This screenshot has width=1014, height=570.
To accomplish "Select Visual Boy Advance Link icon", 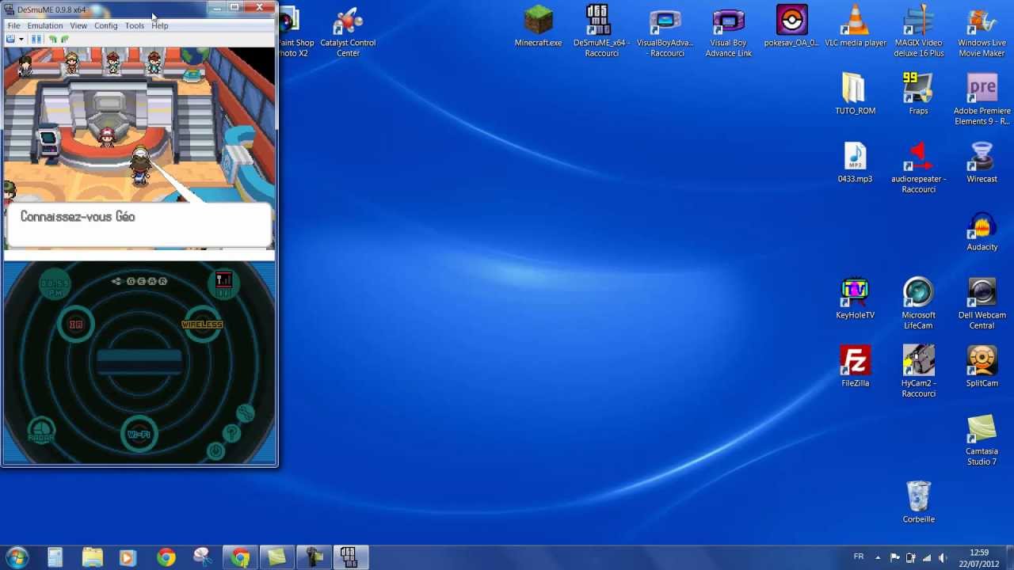I will tap(729, 32).
